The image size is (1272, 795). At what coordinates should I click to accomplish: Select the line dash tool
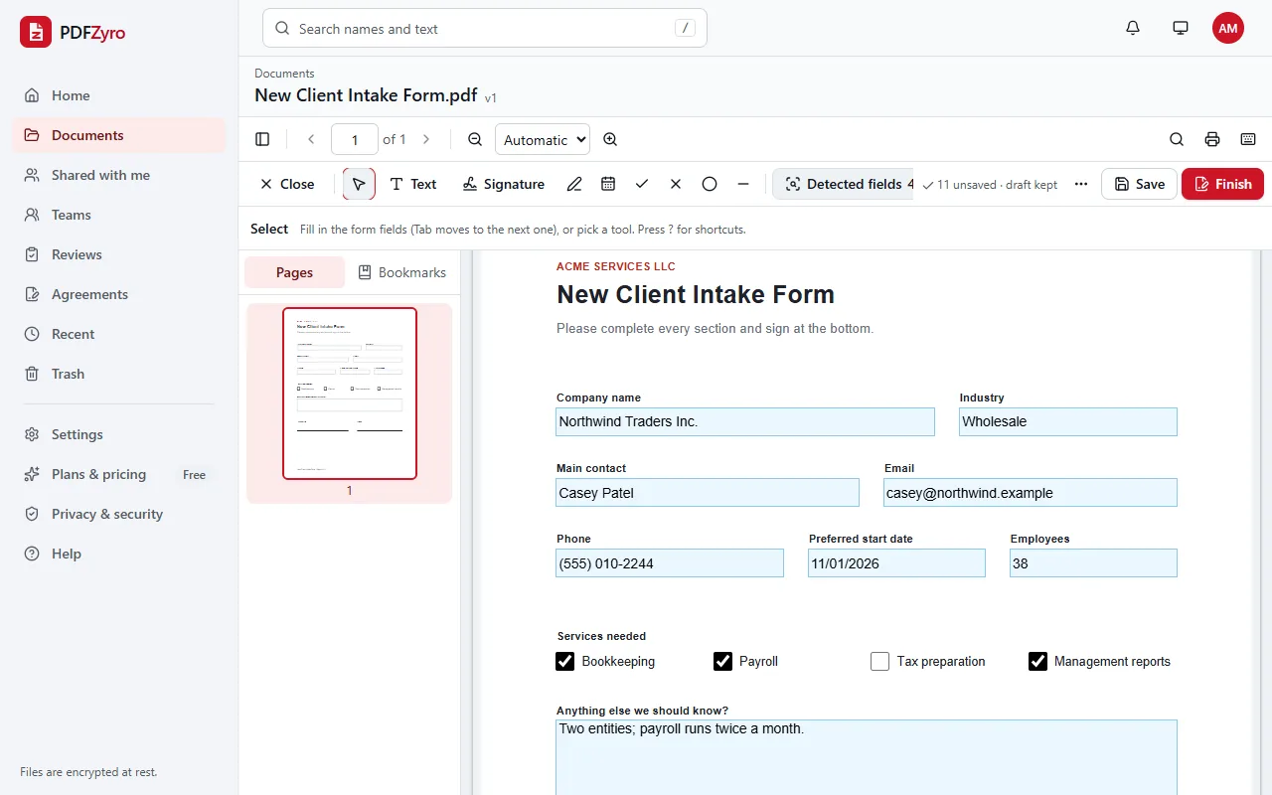(x=743, y=184)
